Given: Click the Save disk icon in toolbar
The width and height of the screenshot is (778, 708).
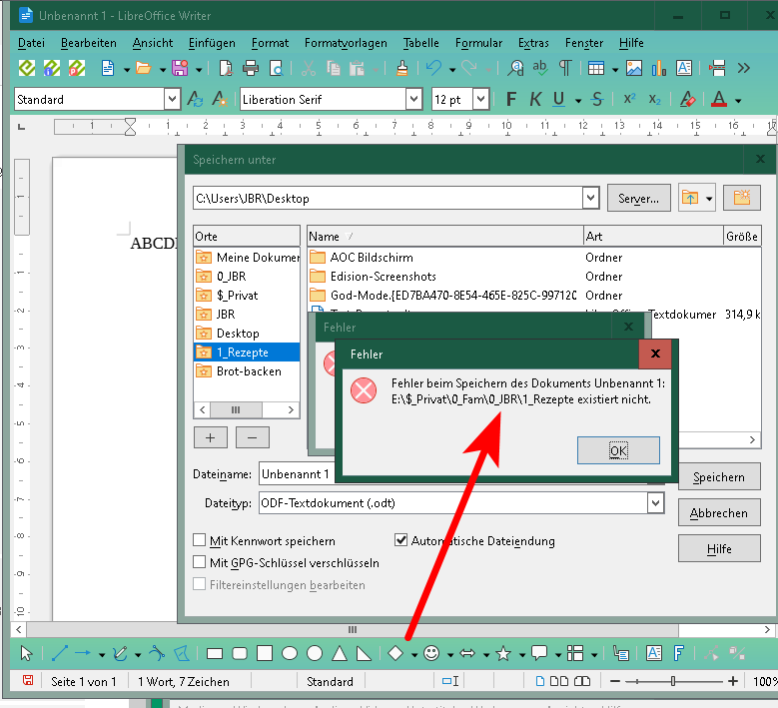Looking at the screenshot, I should click(x=180, y=68).
